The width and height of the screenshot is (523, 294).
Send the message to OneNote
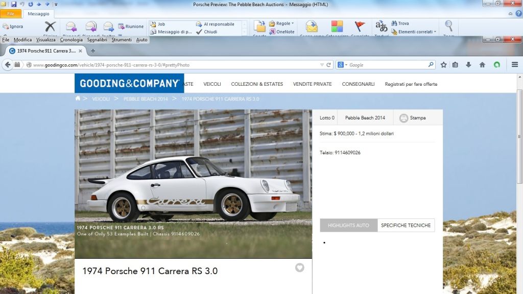point(282,32)
